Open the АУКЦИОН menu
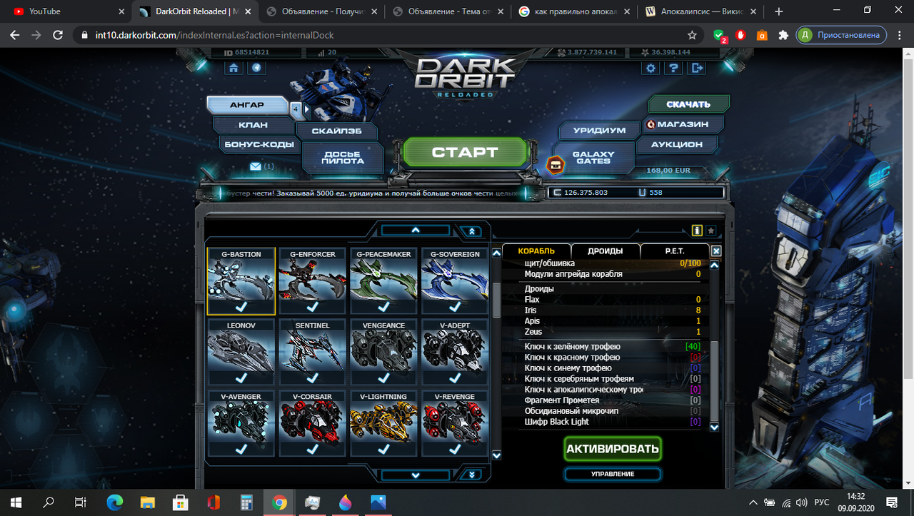914x516 pixels. point(676,144)
